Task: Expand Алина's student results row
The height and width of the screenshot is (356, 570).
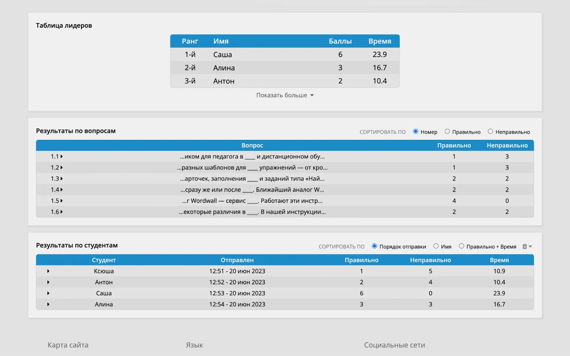Action: pos(48,304)
